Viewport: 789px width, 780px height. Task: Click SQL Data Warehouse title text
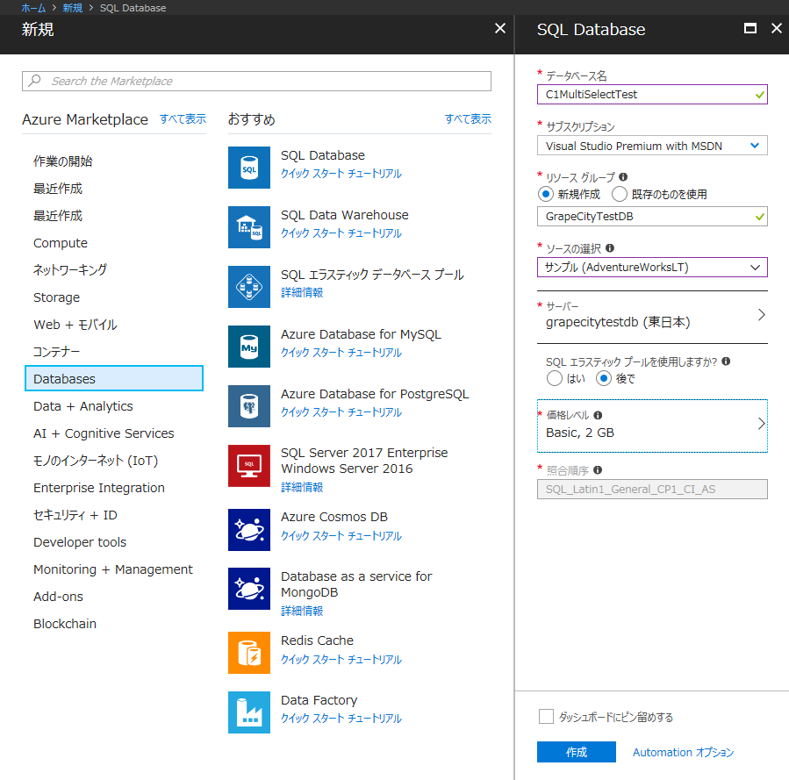[x=345, y=215]
